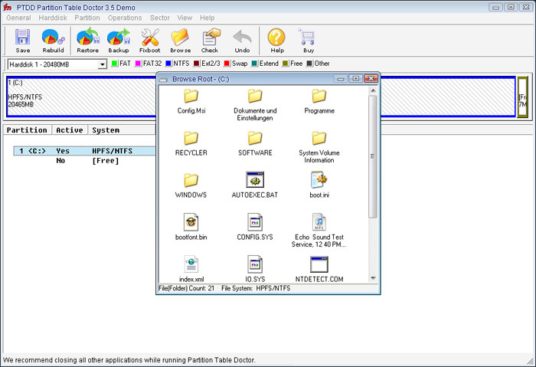Click the Buy shopping cart icon
Screen dimensions: 536x367
[x=308, y=41]
